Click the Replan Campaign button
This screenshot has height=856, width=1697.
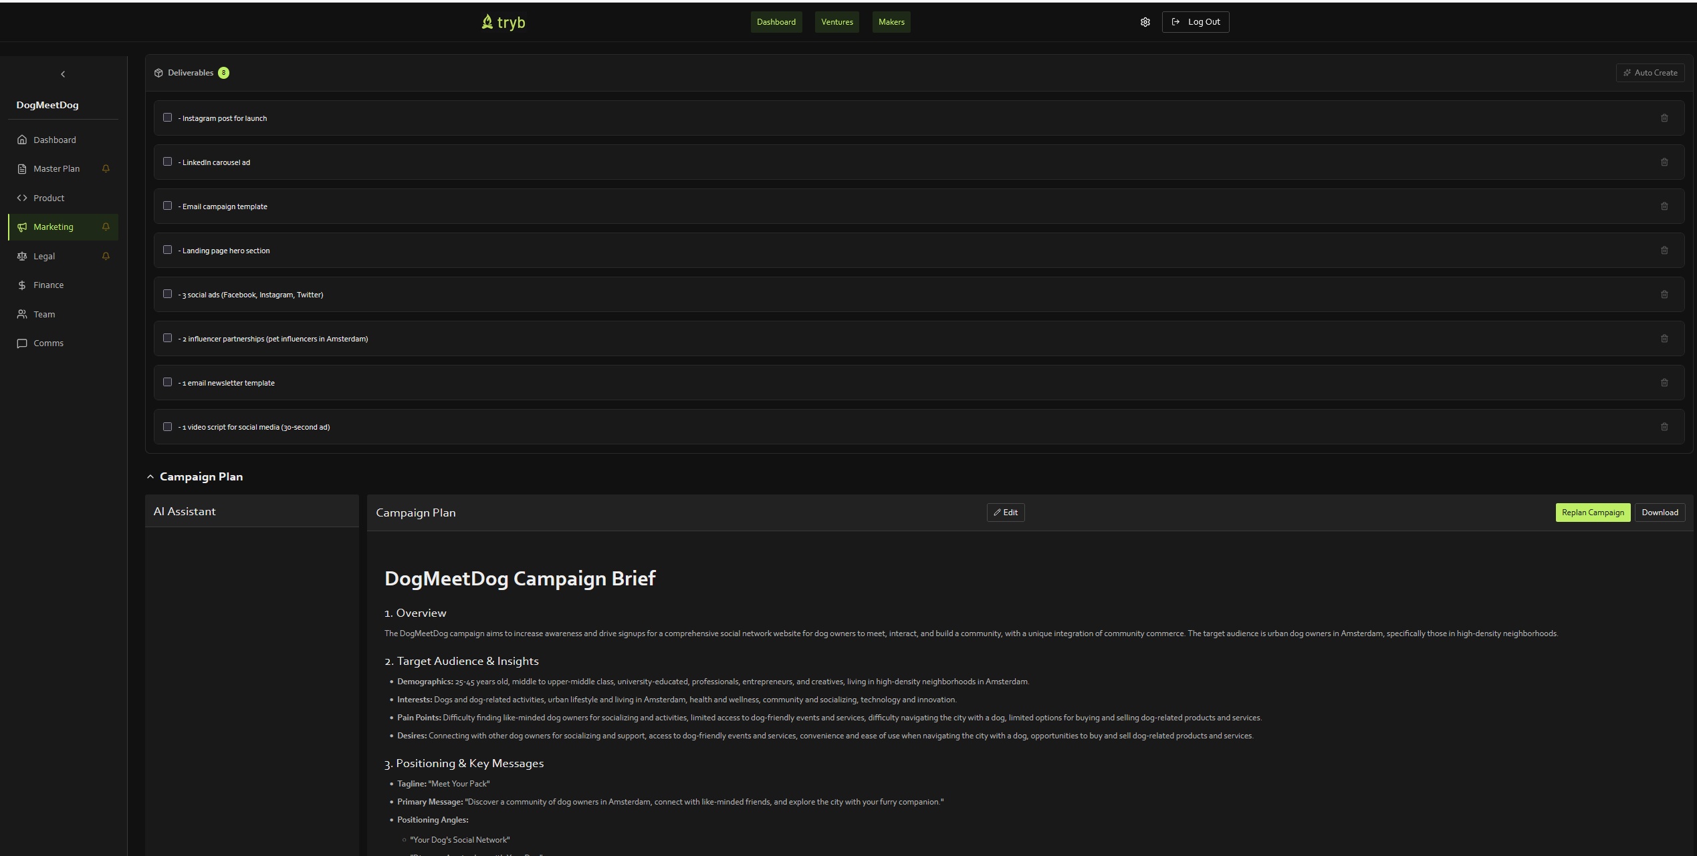[x=1593, y=512]
